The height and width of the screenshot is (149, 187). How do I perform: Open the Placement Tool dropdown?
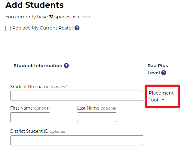tap(161, 96)
